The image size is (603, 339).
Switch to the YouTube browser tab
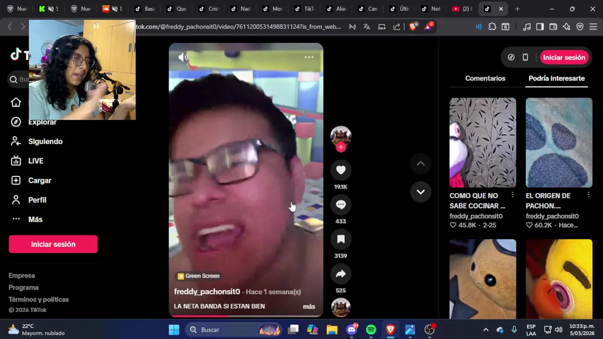(x=463, y=9)
